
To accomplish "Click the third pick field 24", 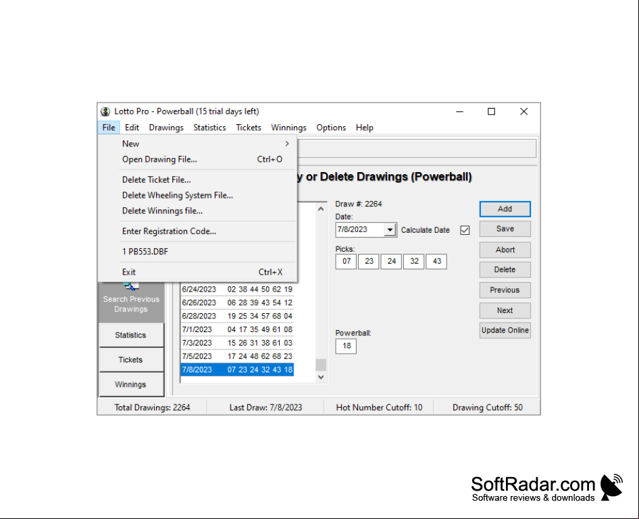I will (391, 261).
